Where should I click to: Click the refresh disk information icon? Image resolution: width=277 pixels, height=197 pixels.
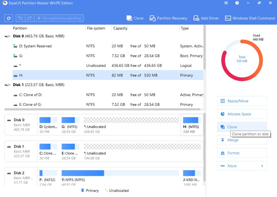pos(9,18)
